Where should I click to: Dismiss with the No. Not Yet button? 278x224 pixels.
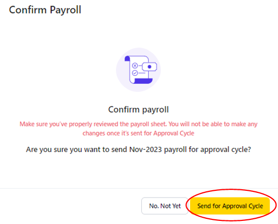[x=165, y=206]
